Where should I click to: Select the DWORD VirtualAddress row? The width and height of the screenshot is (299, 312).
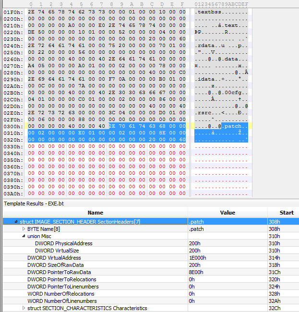[x=151, y=258]
